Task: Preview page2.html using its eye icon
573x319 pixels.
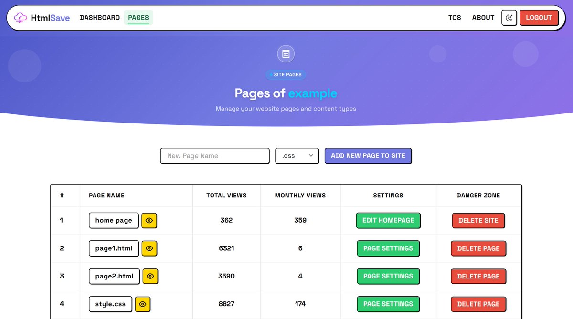Action: click(x=150, y=276)
